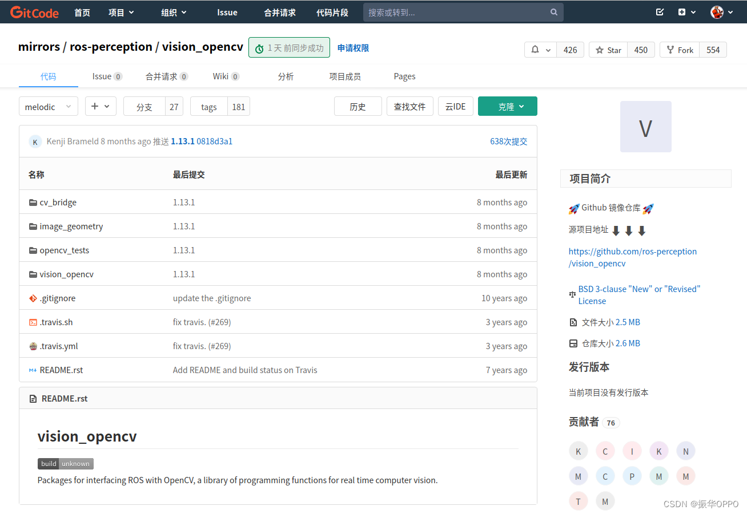Open the user avatar menu
747x514 pixels.
(722, 12)
